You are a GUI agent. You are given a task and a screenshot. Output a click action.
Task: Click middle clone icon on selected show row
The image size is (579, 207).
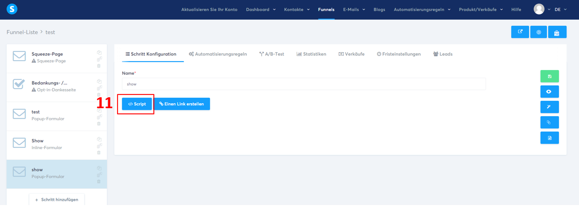click(x=99, y=175)
